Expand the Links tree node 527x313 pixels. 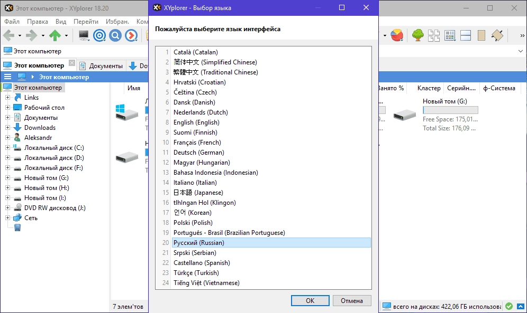pos(7,98)
